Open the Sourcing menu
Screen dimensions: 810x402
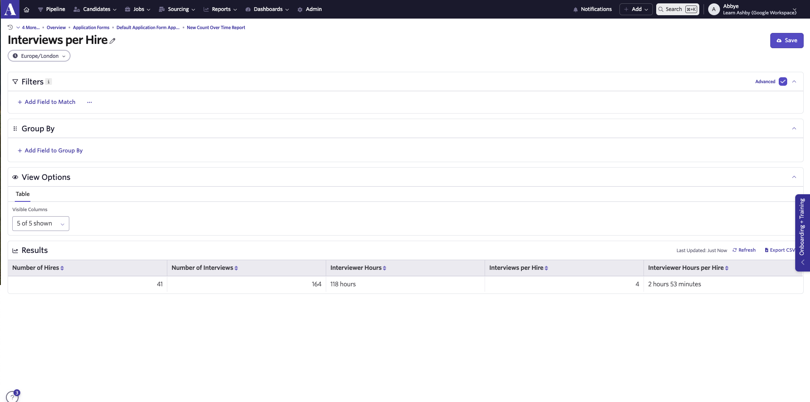(177, 9)
